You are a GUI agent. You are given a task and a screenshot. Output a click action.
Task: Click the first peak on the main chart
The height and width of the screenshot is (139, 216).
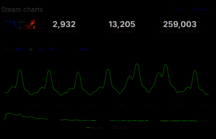20,70
